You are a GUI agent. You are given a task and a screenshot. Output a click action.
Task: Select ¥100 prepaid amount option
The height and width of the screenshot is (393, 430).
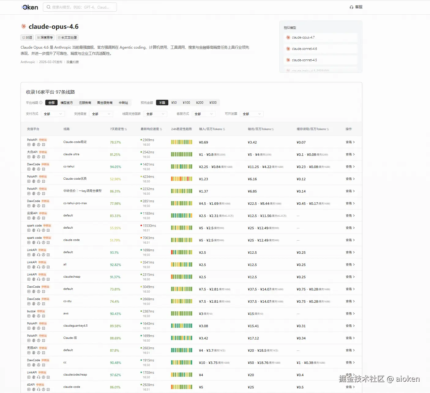coord(186,103)
